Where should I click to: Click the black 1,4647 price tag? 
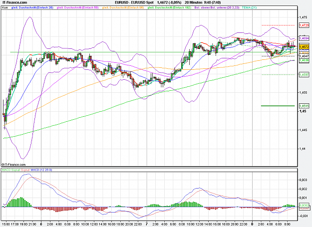coord(304,56)
